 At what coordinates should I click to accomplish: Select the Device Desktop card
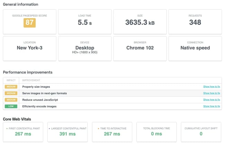pyautogui.click(x=85, y=48)
